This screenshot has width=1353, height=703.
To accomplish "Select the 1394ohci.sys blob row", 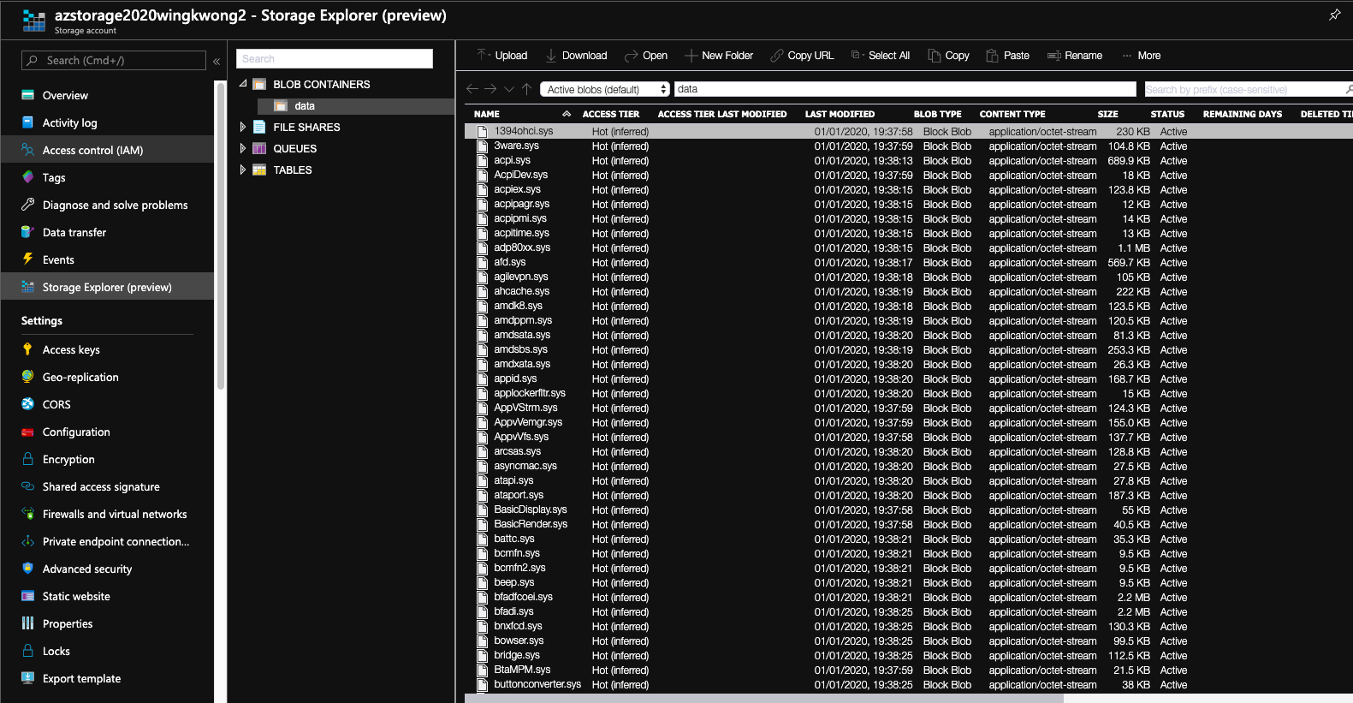I will (x=908, y=132).
